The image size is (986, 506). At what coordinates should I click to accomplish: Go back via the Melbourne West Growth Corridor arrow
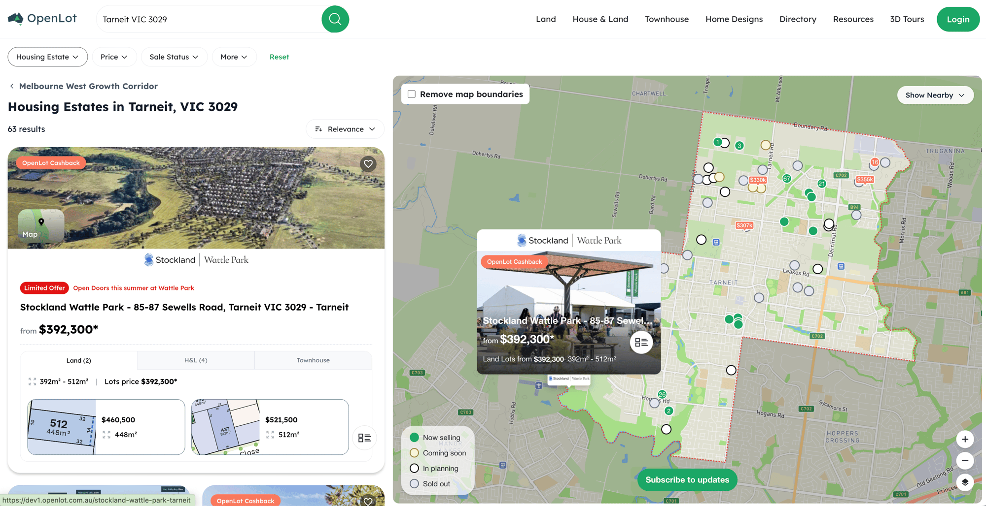(12, 86)
